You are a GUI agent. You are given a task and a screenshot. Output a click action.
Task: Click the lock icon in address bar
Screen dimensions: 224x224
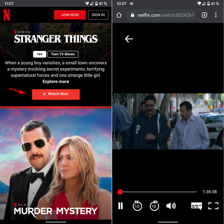tap(132, 15)
